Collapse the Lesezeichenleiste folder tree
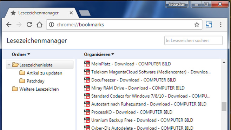 [9, 65]
